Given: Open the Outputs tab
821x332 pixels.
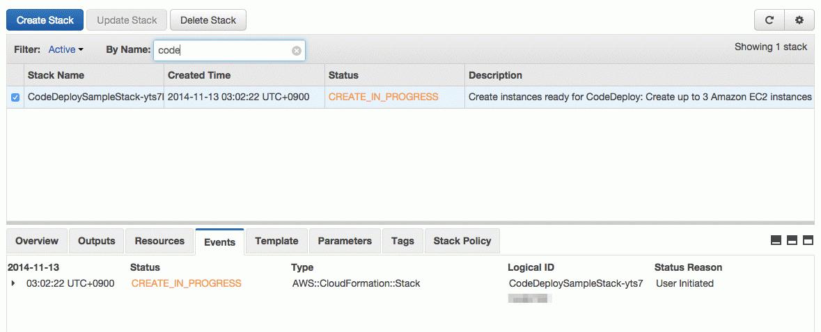Looking at the screenshot, I should (x=96, y=242).
